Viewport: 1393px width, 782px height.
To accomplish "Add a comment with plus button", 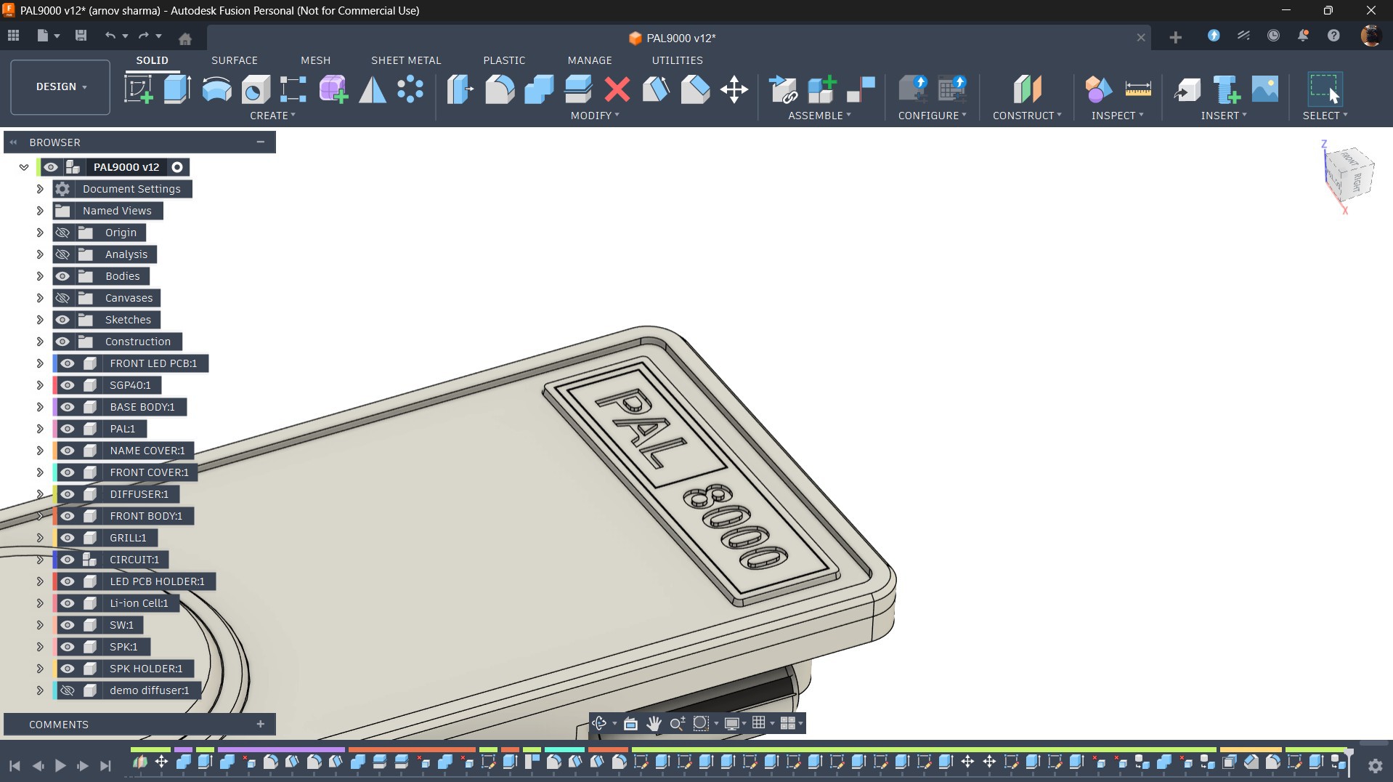I will pos(260,724).
